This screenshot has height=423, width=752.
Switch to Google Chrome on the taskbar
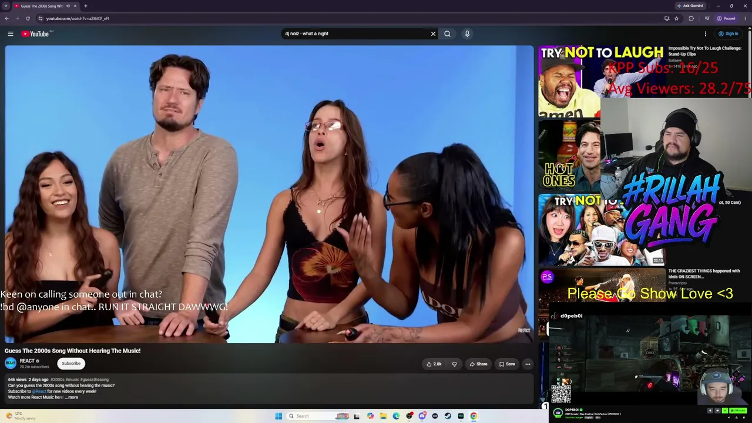[474, 417]
